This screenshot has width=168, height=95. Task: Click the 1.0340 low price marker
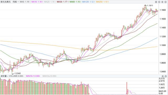18,73
